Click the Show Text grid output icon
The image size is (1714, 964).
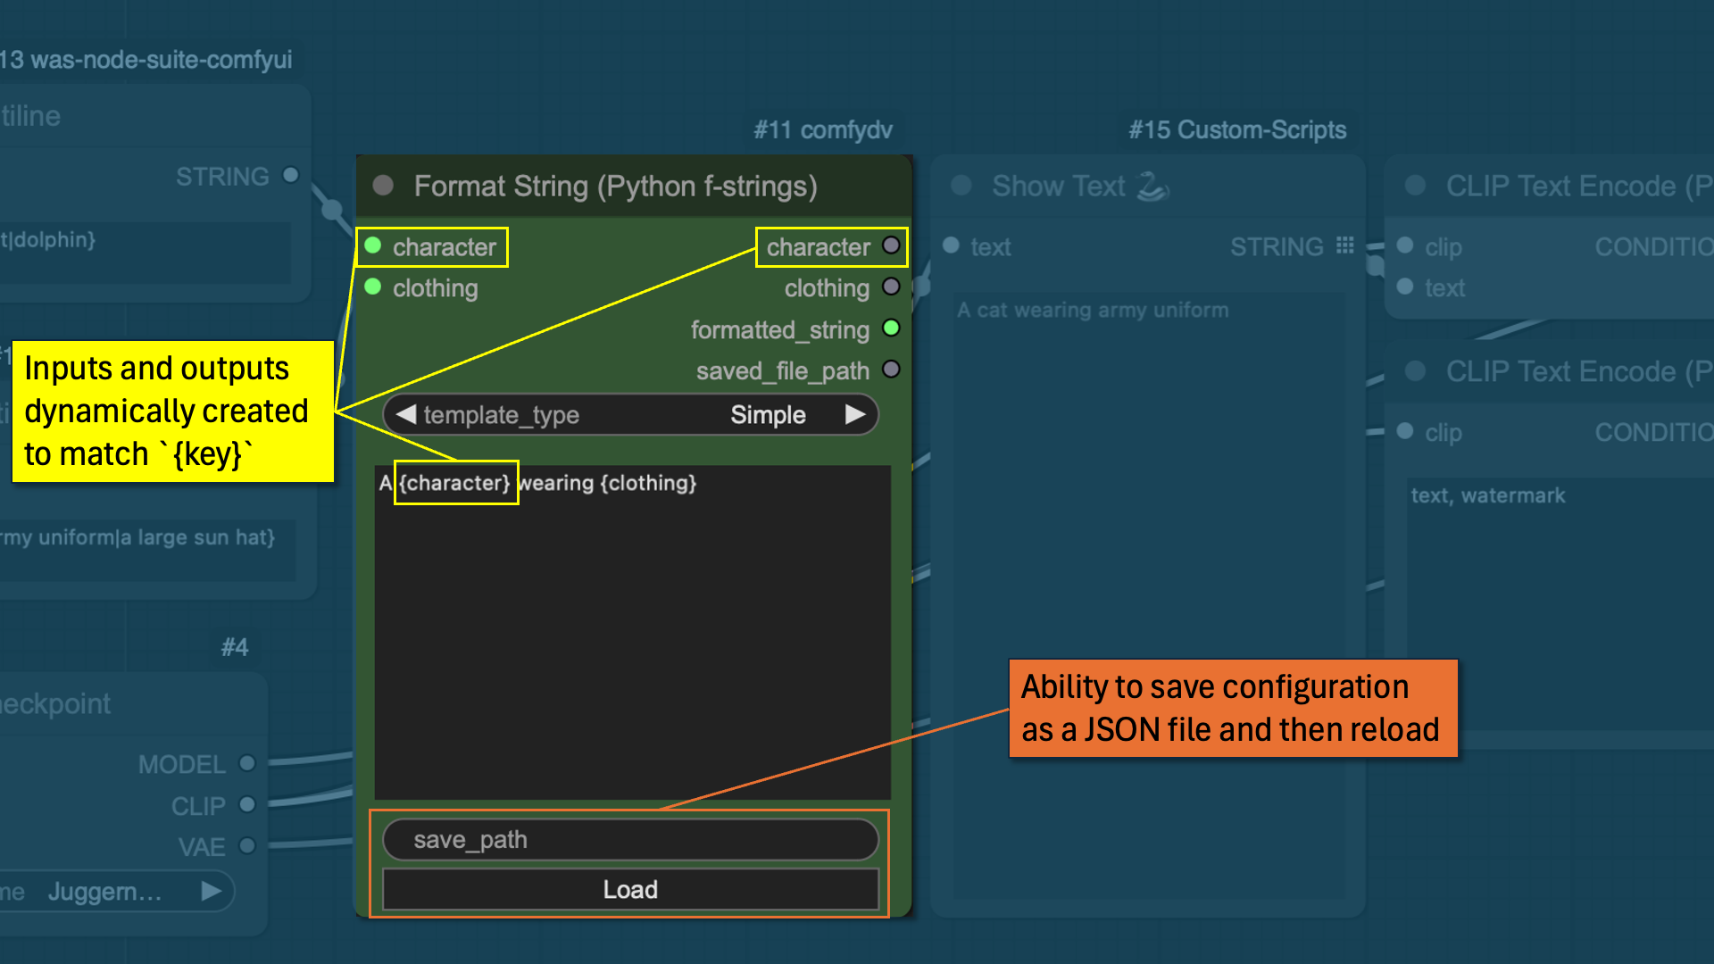[1345, 246]
